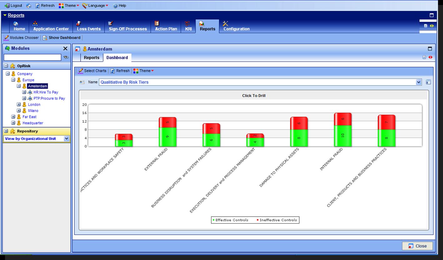Image resolution: width=443 pixels, height=260 pixels.
Task: Select the Action Plan tab
Action: [x=166, y=26]
